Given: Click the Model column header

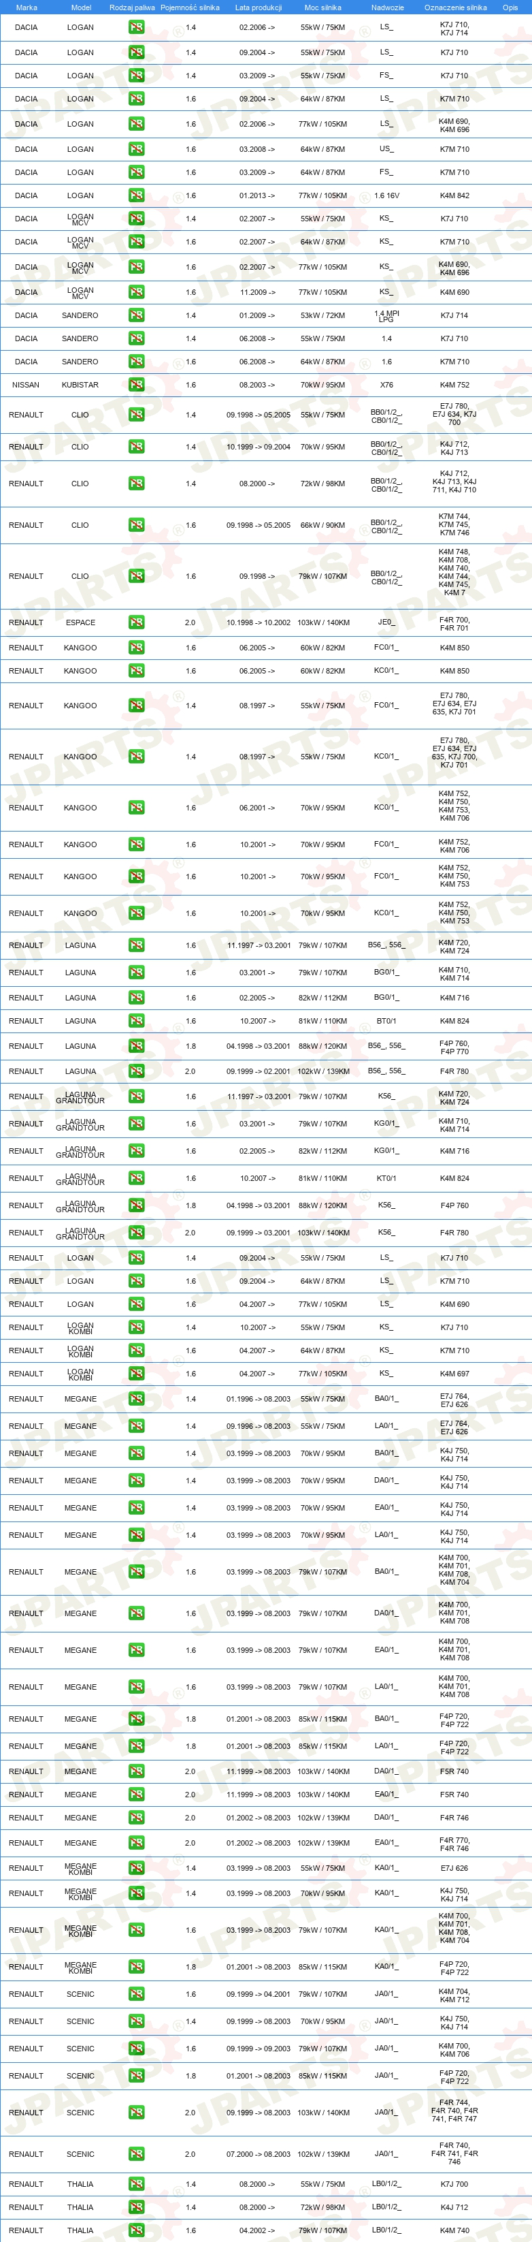Looking at the screenshot, I should (81, 7).
